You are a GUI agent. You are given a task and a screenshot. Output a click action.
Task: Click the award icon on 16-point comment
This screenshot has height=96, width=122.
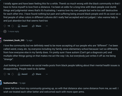coord(19,74)
